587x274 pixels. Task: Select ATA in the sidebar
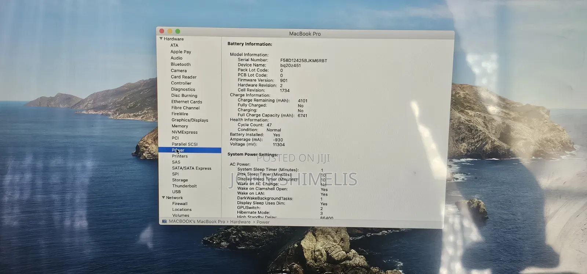click(174, 45)
